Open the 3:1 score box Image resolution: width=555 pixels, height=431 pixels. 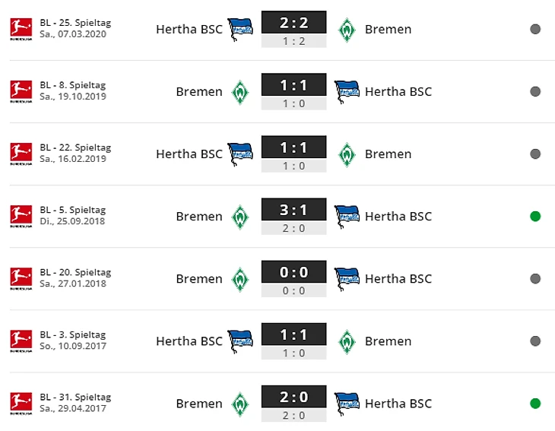pyautogui.click(x=293, y=210)
